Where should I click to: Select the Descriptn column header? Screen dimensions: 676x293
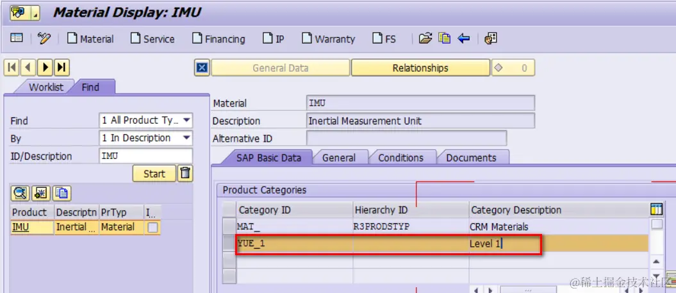77,212
